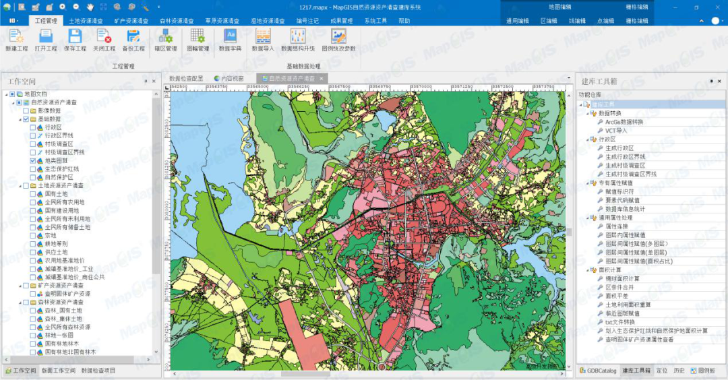728x380 pixels.
Task: Check the 查明固体矿产资源 layer checkbox
Action: click(33, 294)
